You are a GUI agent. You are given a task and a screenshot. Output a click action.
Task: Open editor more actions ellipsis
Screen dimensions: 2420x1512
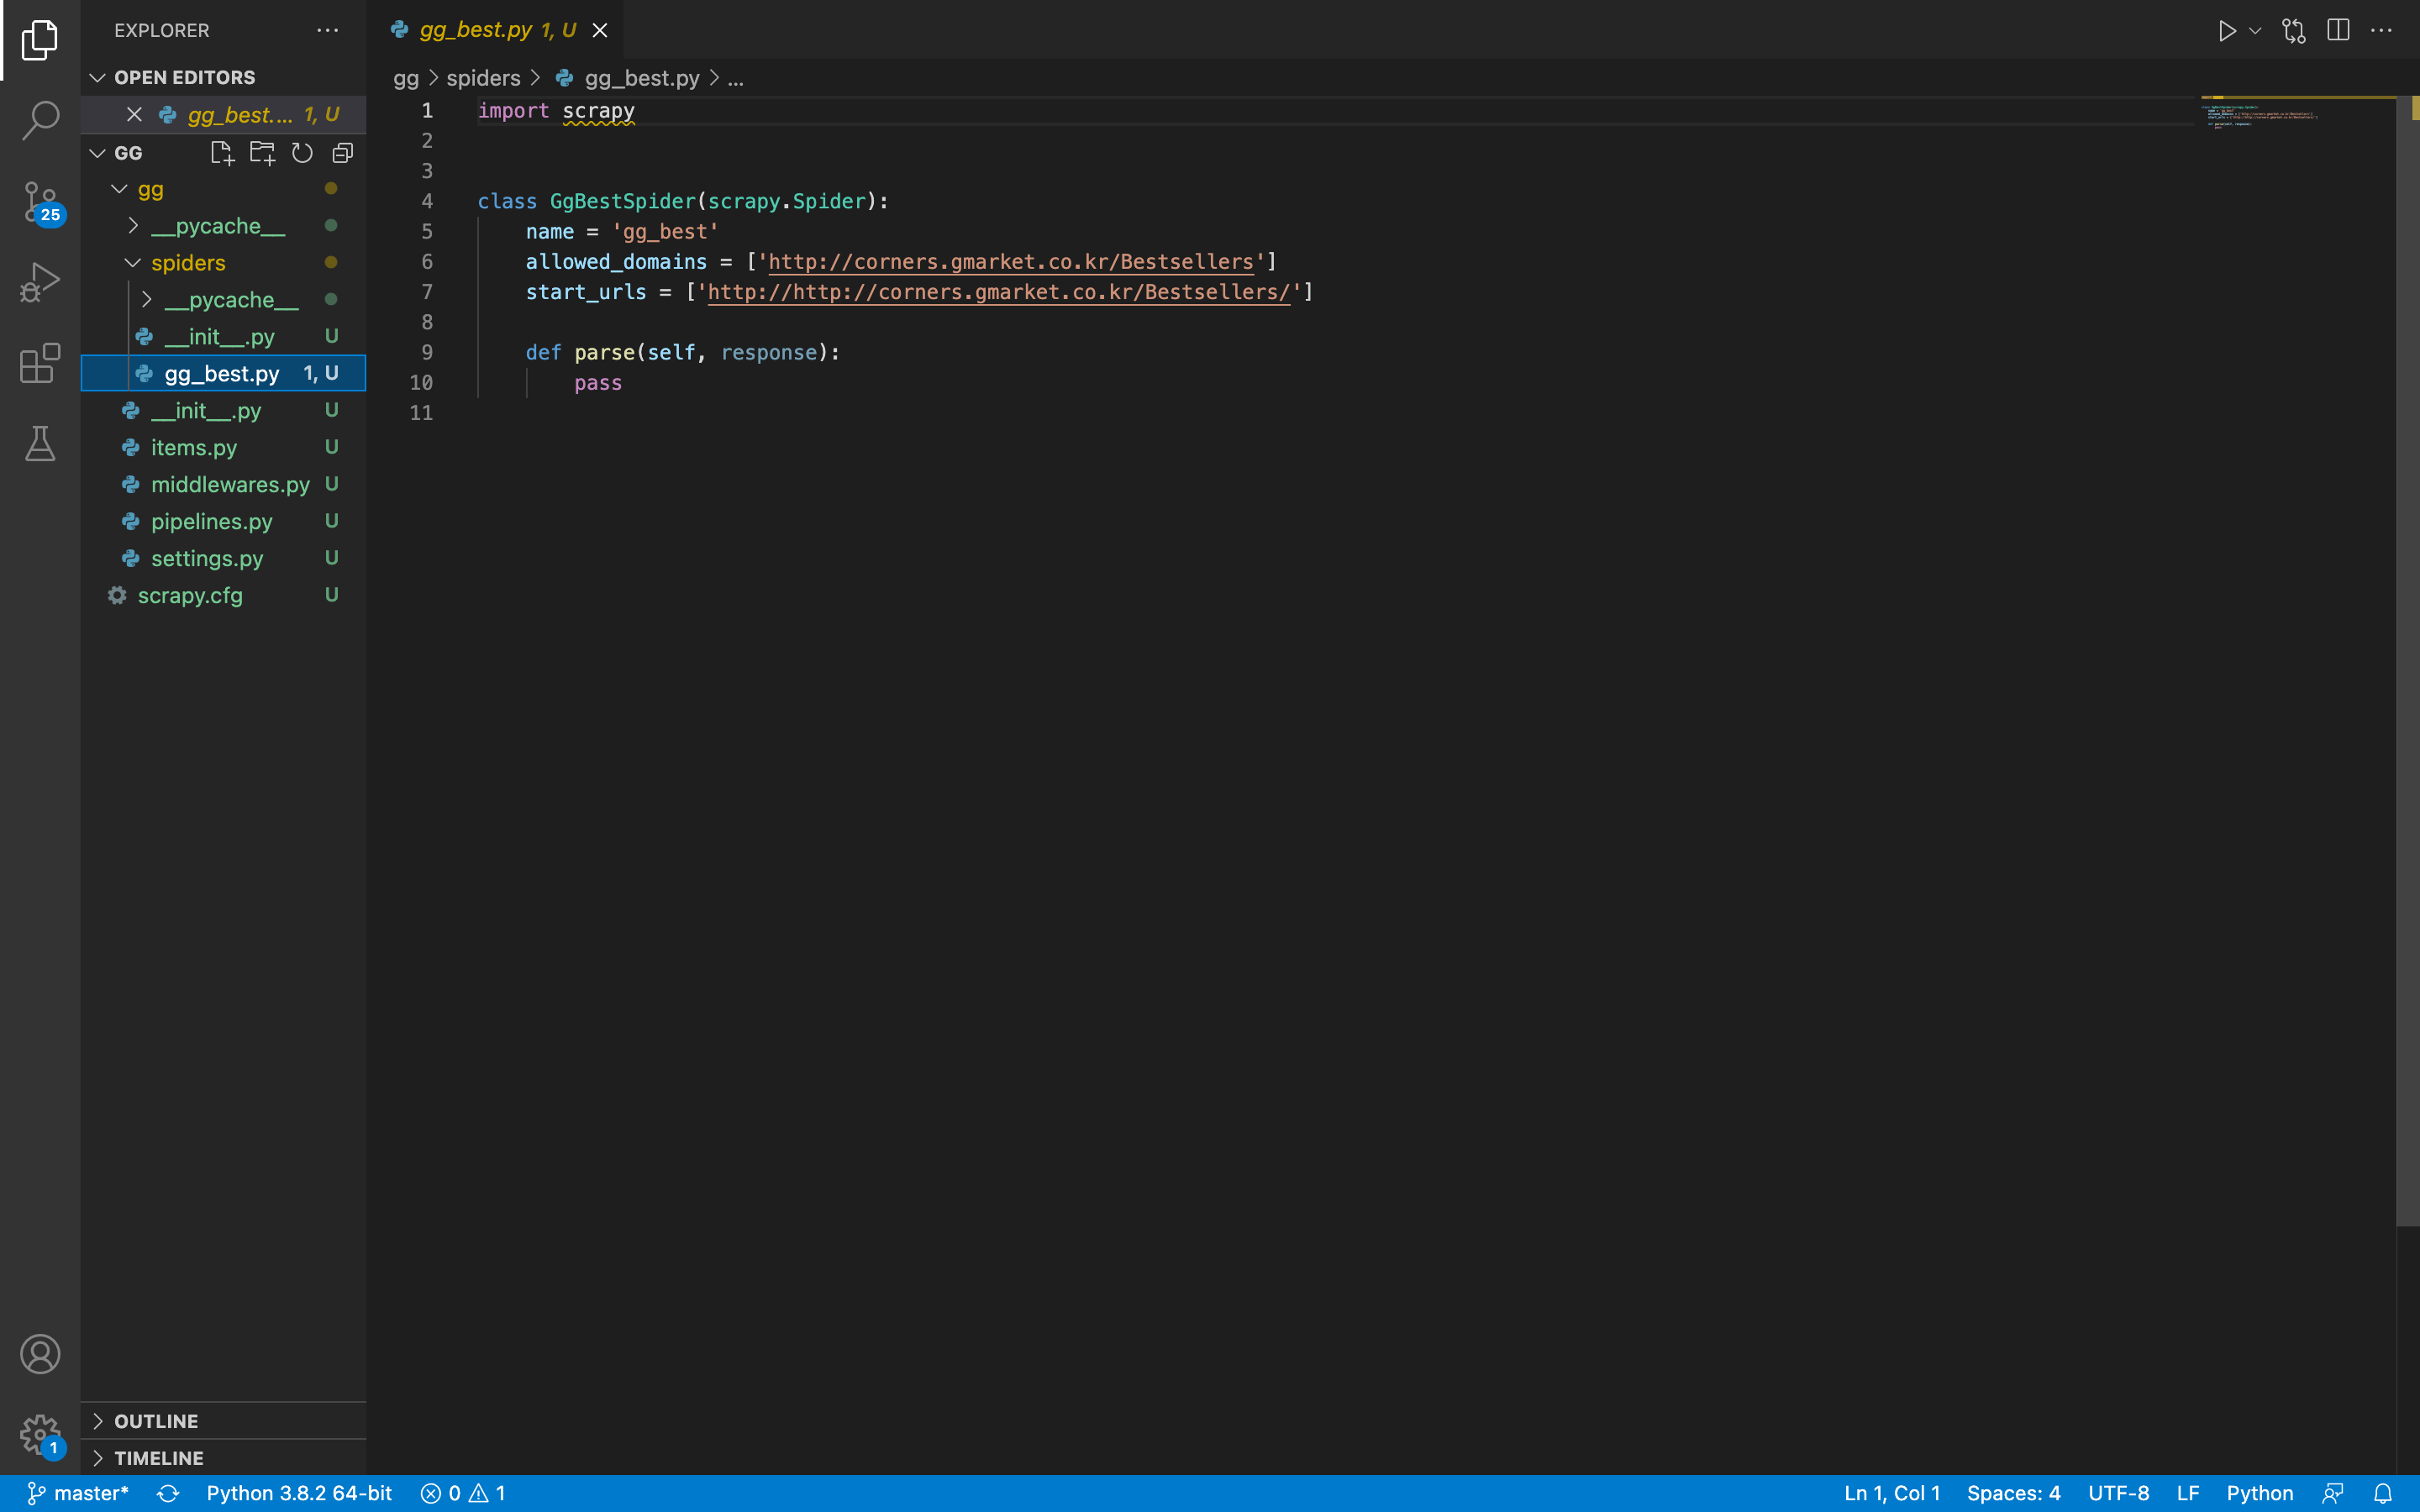2381,31
